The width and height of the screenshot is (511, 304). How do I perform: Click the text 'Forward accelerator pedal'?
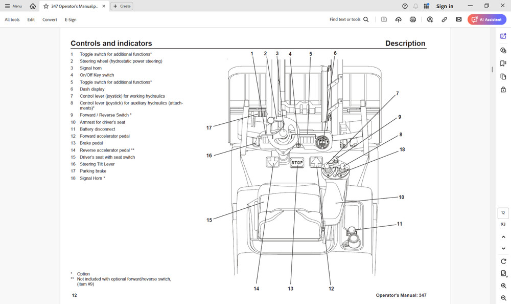105,136
